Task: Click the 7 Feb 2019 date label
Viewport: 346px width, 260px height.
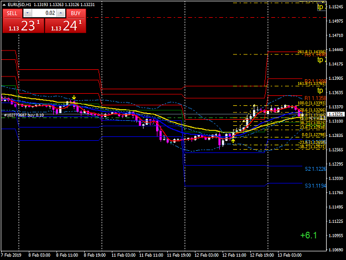Action: coord(11,255)
